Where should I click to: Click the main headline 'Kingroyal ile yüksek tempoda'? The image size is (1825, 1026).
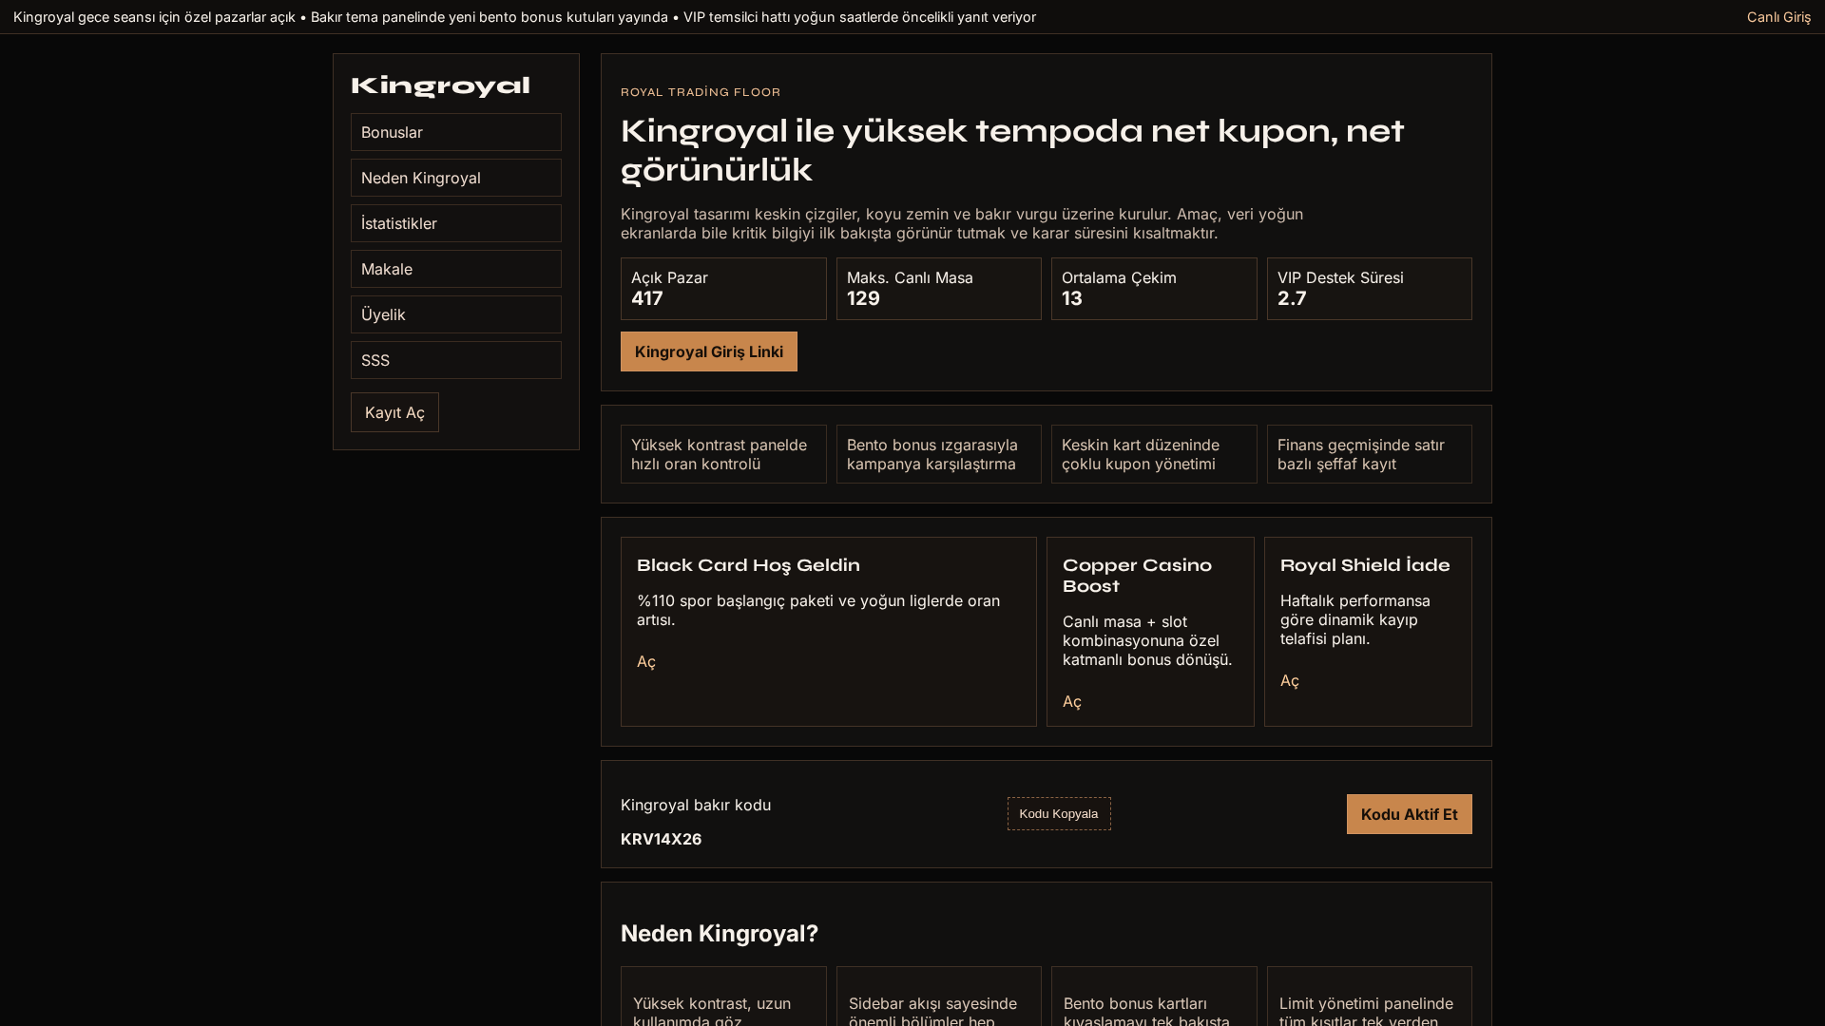pyautogui.click(x=1012, y=150)
